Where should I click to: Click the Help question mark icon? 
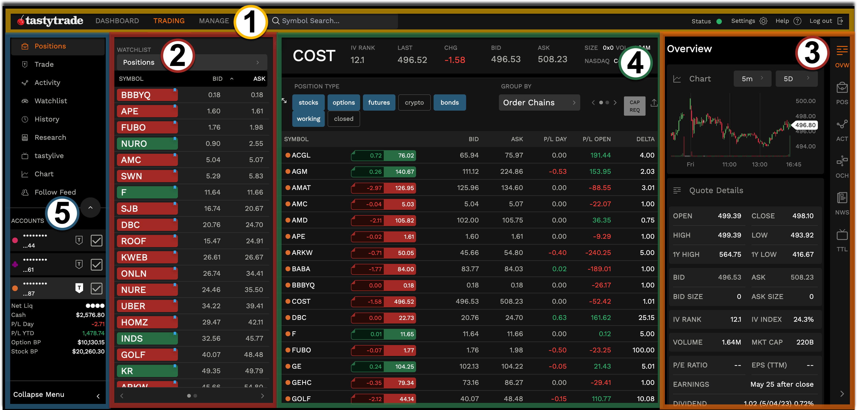[797, 21]
